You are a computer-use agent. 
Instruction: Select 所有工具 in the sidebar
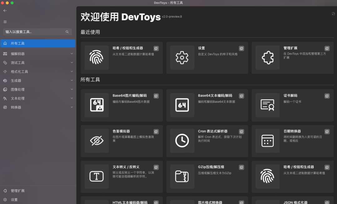click(38, 43)
